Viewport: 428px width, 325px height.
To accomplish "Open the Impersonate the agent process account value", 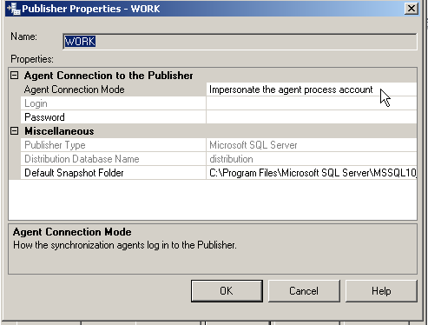I will (312, 90).
